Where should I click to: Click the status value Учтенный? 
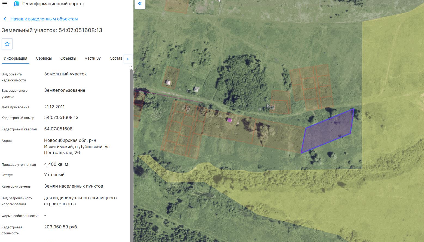[x=54, y=175]
